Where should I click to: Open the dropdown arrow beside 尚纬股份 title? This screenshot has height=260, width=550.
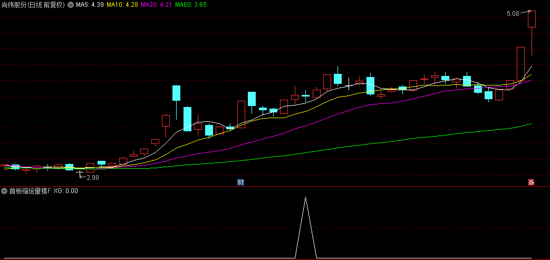(70, 5)
